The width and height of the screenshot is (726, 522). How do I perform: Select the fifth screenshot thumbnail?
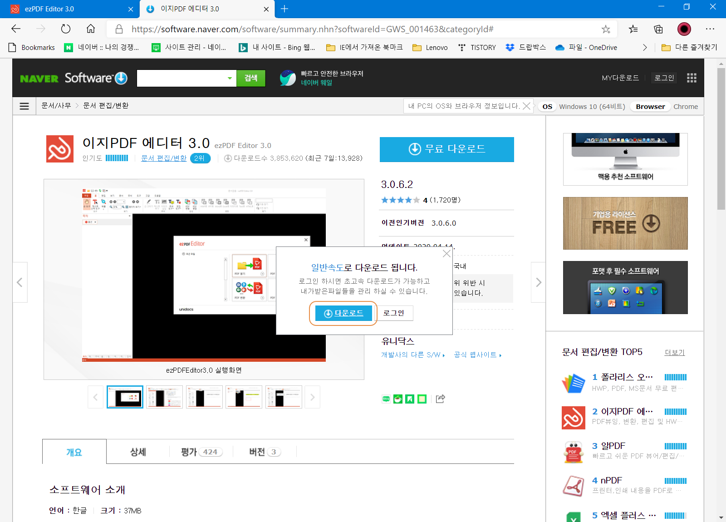pos(284,397)
